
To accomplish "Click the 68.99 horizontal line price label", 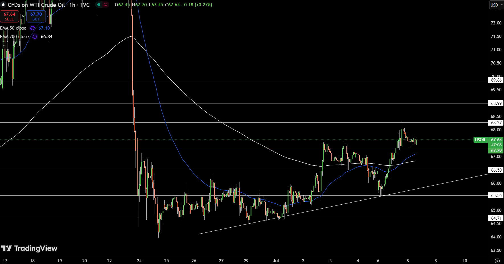I will point(496,103).
